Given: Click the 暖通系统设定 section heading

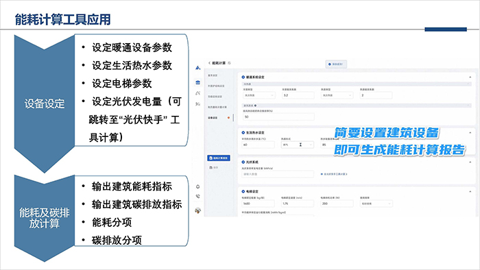Looking at the screenshot, I should tap(255, 77).
